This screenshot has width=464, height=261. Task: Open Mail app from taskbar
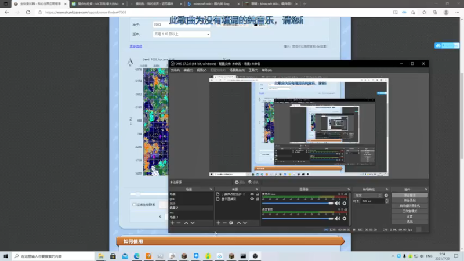[125, 256]
